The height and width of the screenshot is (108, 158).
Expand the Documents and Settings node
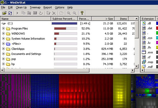tap(3, 54)
